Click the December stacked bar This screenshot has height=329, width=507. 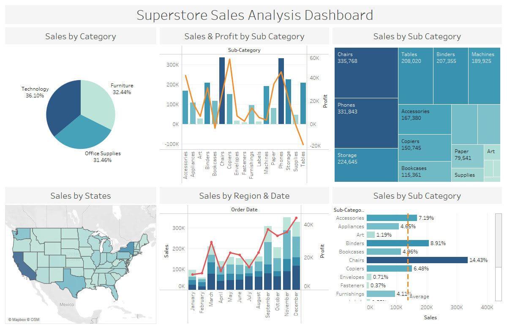pos(296,256)
